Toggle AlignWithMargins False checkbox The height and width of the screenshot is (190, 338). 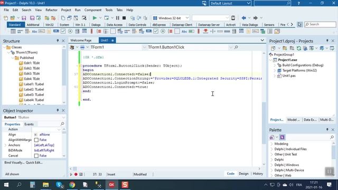[x=36, y=140]
